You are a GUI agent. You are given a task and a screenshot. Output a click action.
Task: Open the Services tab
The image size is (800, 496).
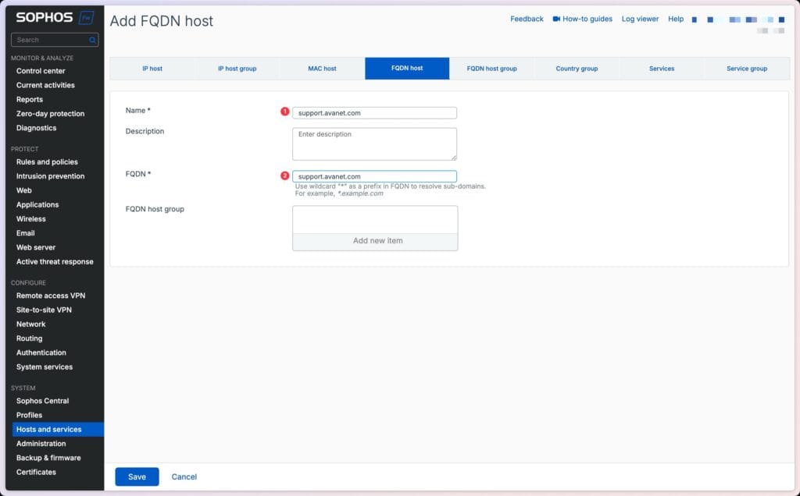[661, 68]
